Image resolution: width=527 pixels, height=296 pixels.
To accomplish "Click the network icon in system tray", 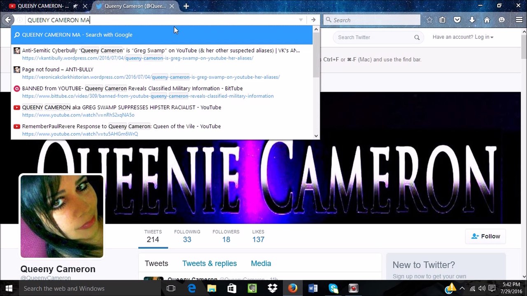I will click(472, 289).
